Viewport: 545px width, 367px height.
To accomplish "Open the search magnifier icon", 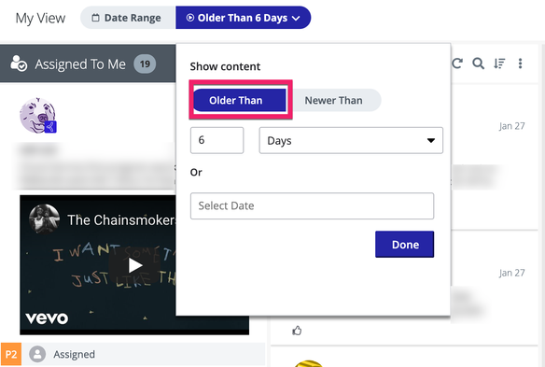I will pos(478,64).
